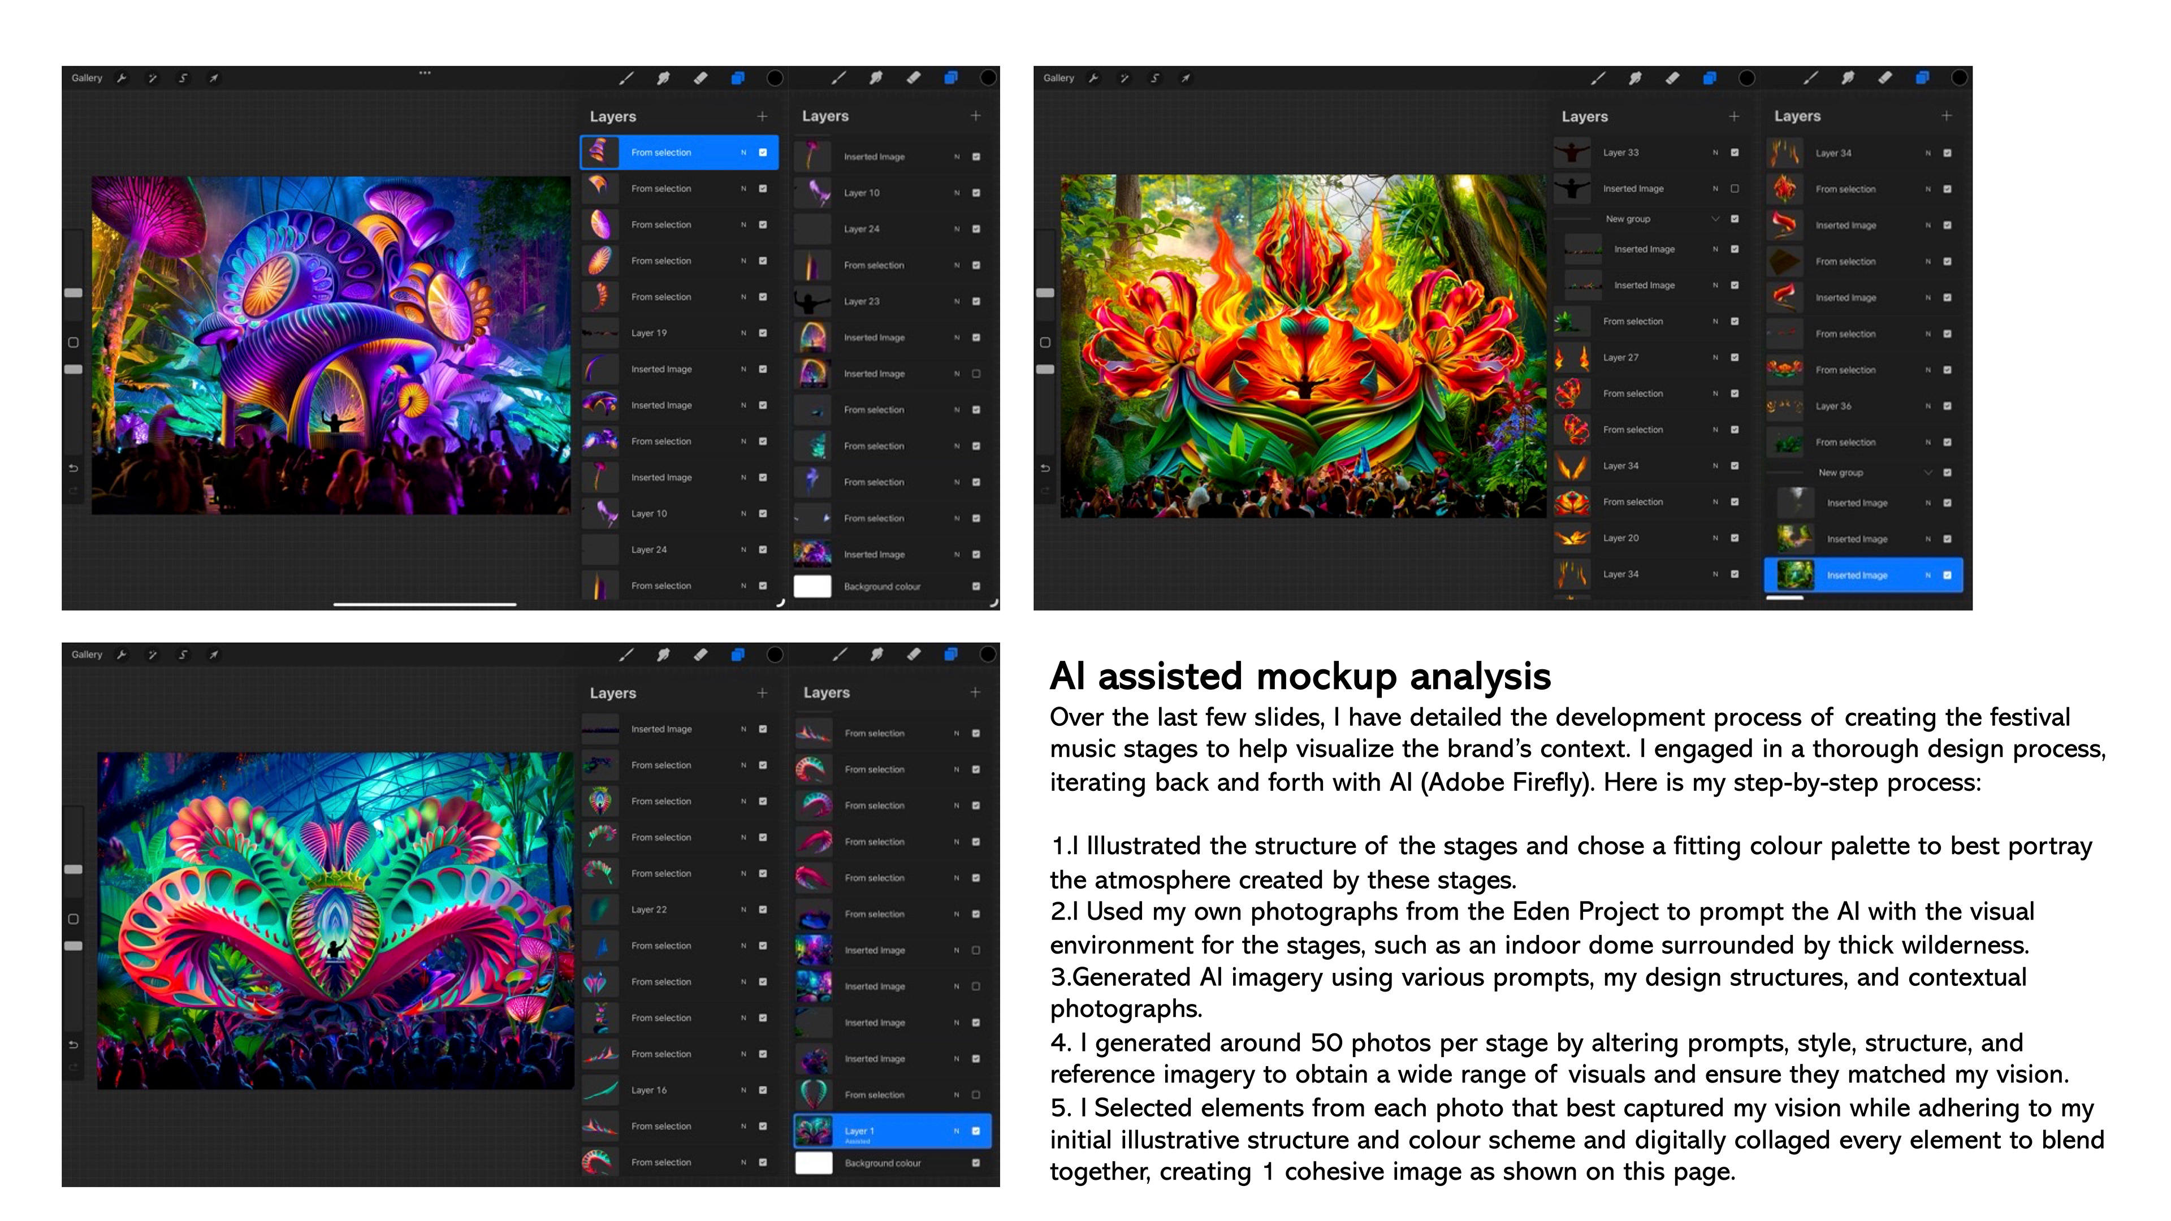This screenshot has height=1221, width=2171.
Task: Open Actions wrench in pink plant stage screenshot
Action: coord(122,654)
